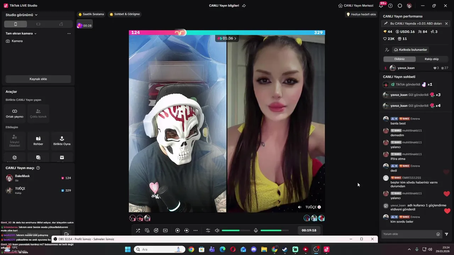Open the media and music icon
Viewport: 454px width, 255px height.
147,231
